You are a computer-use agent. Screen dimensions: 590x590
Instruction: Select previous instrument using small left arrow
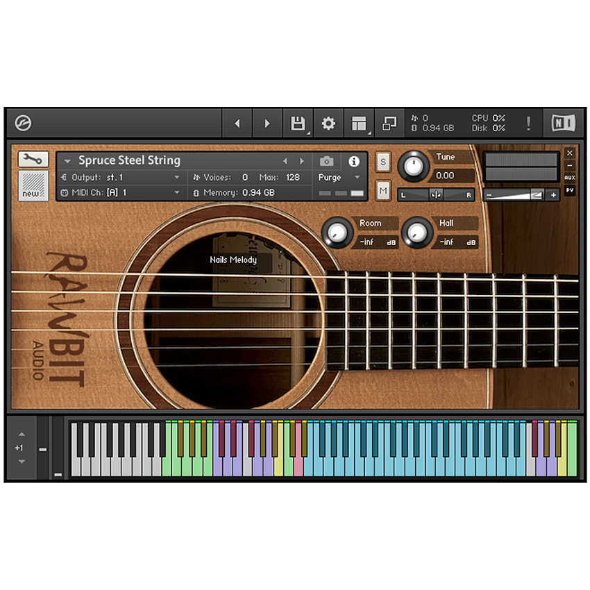[x=285, y=161]
